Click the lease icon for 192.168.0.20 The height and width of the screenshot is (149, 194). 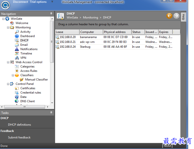[x=57, y=37]
